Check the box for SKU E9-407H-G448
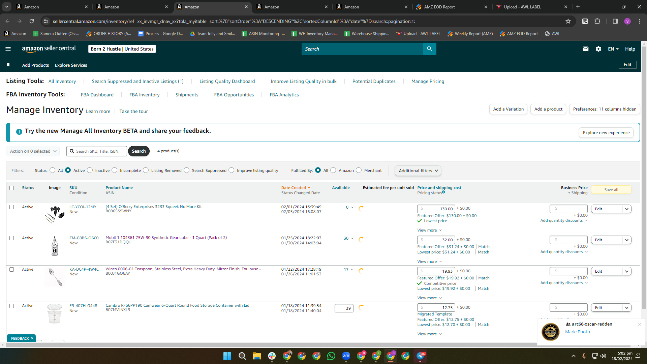The height and width of the screenshot is (364, 647). 12,306
